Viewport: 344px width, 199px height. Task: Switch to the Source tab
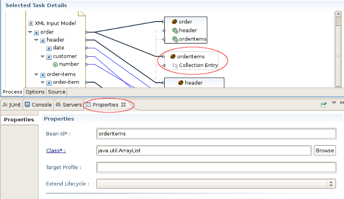click(57, 92)
